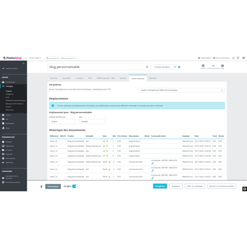Viewport: 247px width, 247px height.
Task: Collapse the sidebar with double-chevron icon
Action: point(23,63)
